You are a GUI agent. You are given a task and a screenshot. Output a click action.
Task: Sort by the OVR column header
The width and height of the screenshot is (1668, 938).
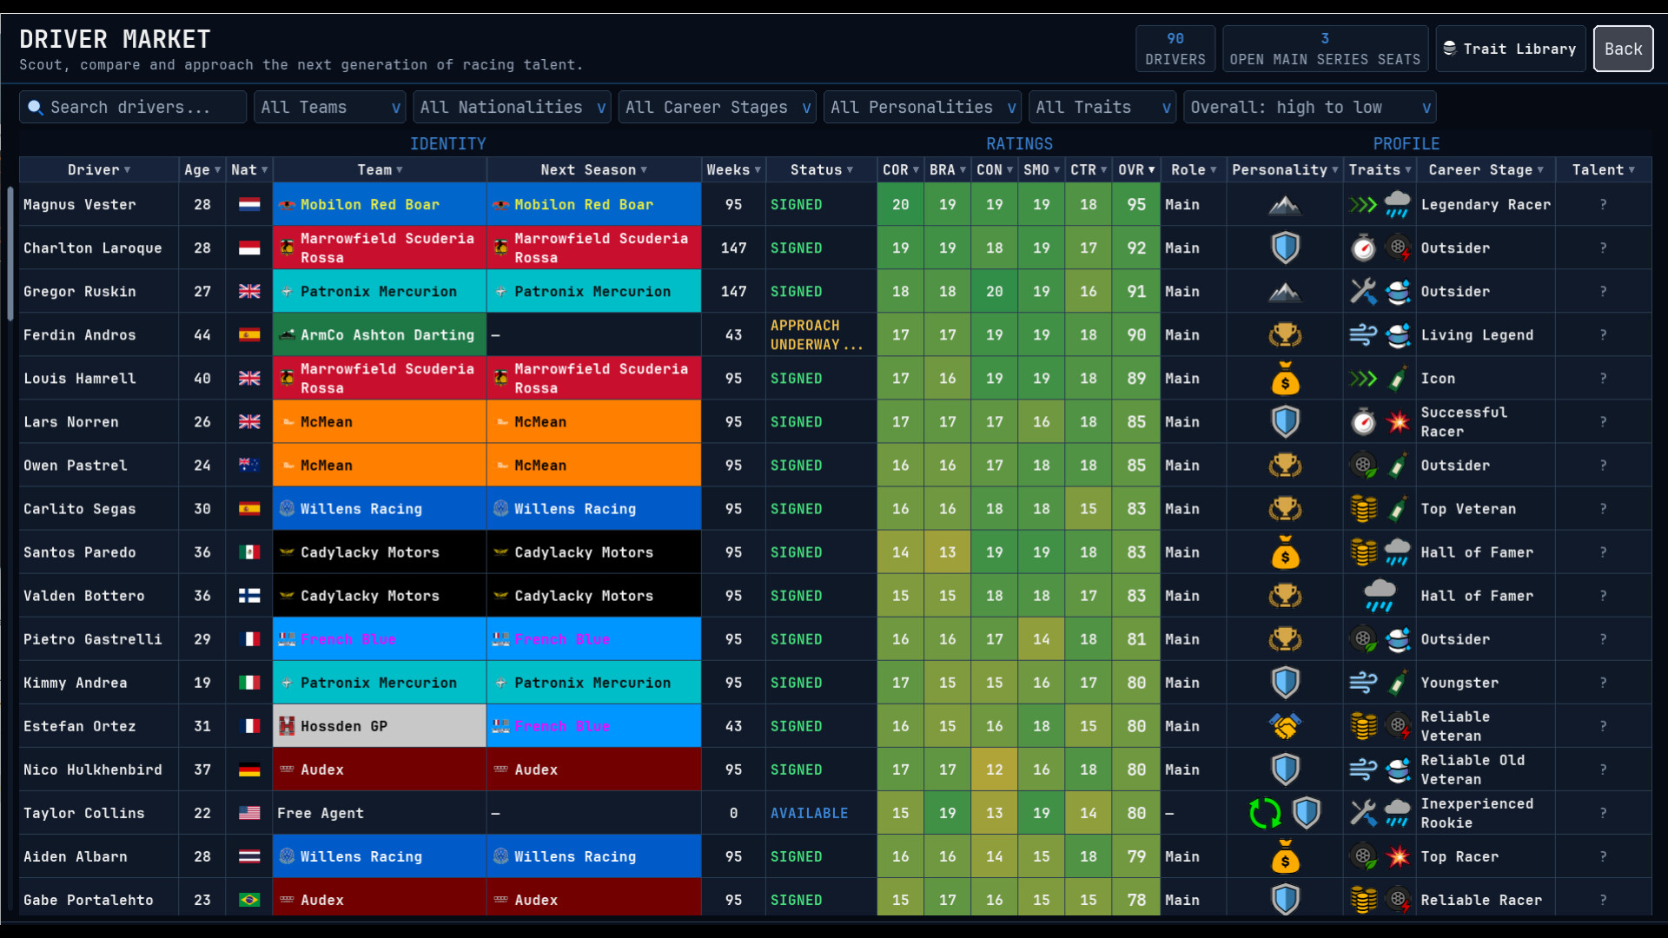[1135, 170]
